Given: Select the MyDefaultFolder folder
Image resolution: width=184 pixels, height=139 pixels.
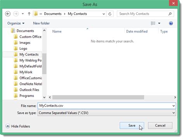Looking at the screenshot, I should pos(31,66).
